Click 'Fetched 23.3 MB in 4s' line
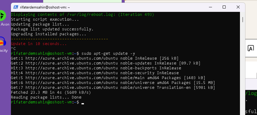 (x=51, y=92)
